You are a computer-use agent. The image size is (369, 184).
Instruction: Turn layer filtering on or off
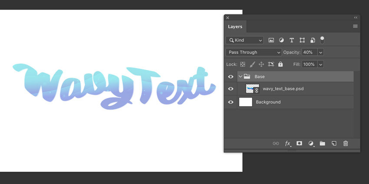(x=322, y=40)
